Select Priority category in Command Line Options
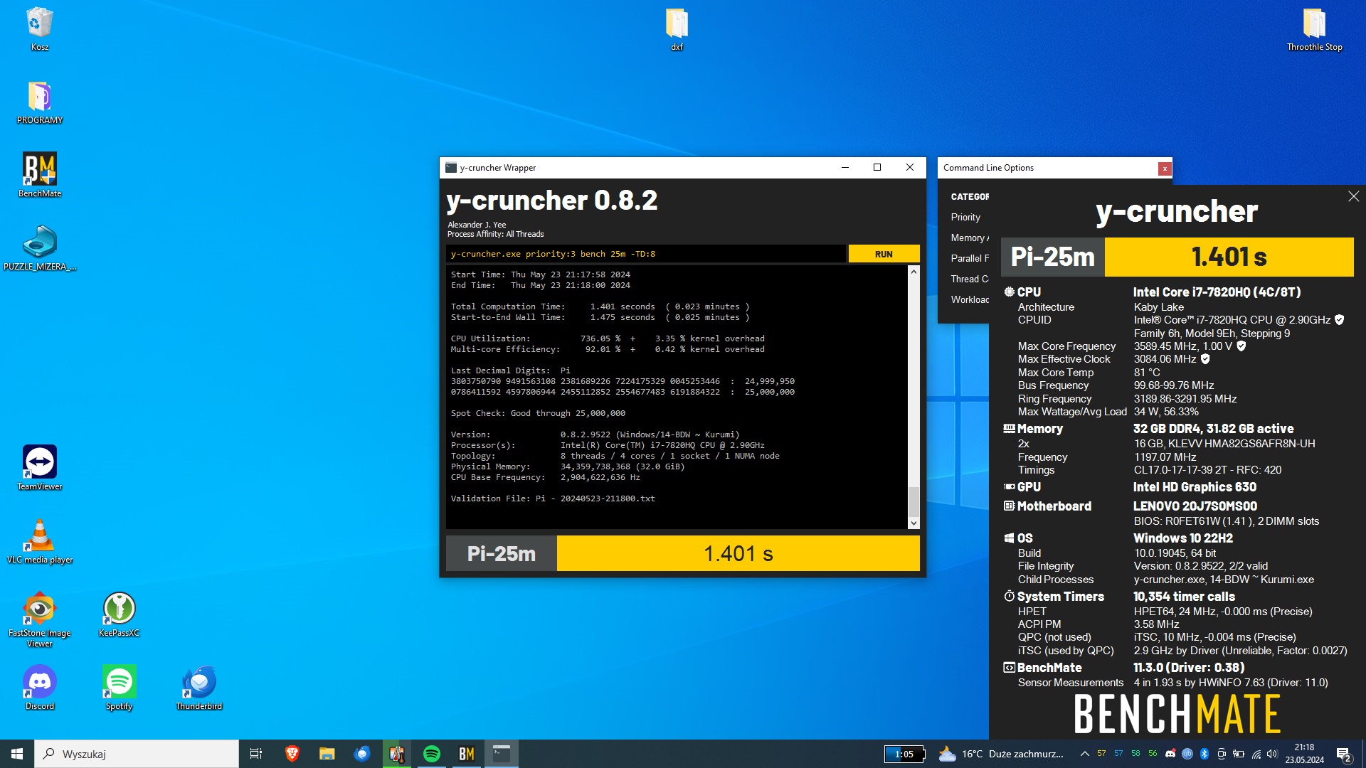Viewport: 1366px width, 768px height. (x=965, y=217)
